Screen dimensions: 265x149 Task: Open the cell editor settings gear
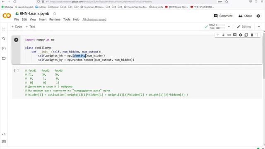[241, 35]
